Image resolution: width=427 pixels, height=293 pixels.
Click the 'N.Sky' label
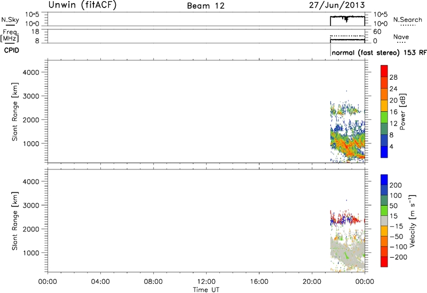click(10, 20)
